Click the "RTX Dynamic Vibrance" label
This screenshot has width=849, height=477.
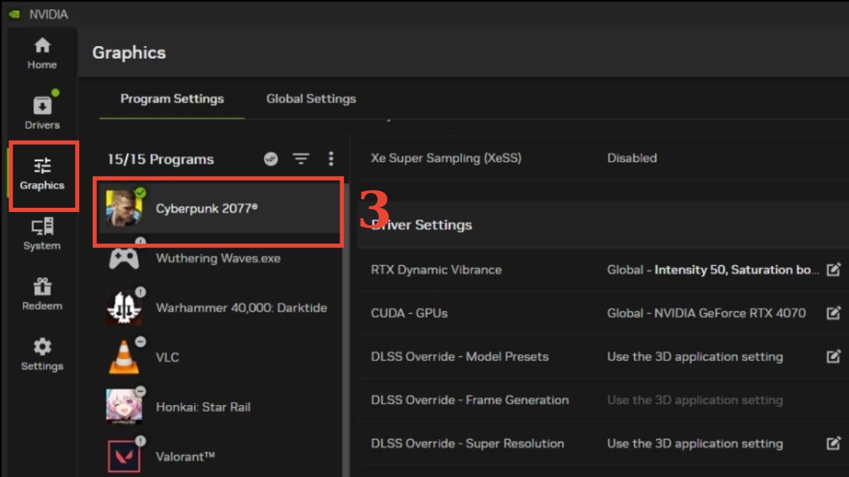click(x=437, y=269)
